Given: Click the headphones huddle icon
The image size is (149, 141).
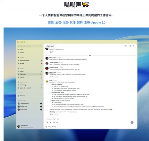Looking at the screenshot, I should 130,46.
